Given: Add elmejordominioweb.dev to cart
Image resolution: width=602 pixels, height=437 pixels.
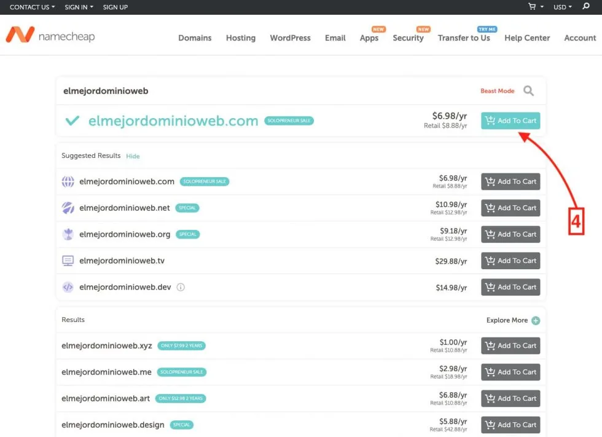Looking at the screenshot, I should coord(510,287).
